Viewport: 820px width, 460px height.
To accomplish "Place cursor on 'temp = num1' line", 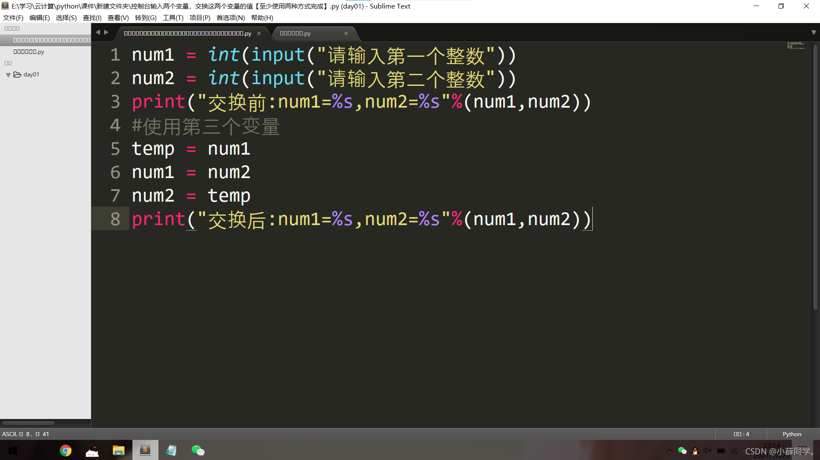I will [190, 149].
